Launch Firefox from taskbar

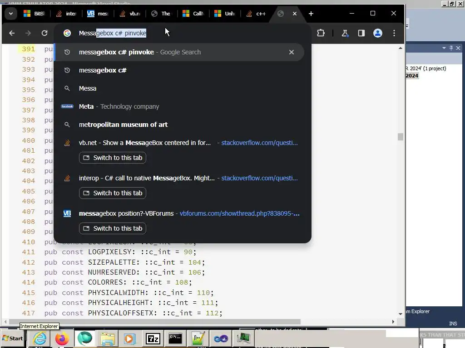pos(62,338)
